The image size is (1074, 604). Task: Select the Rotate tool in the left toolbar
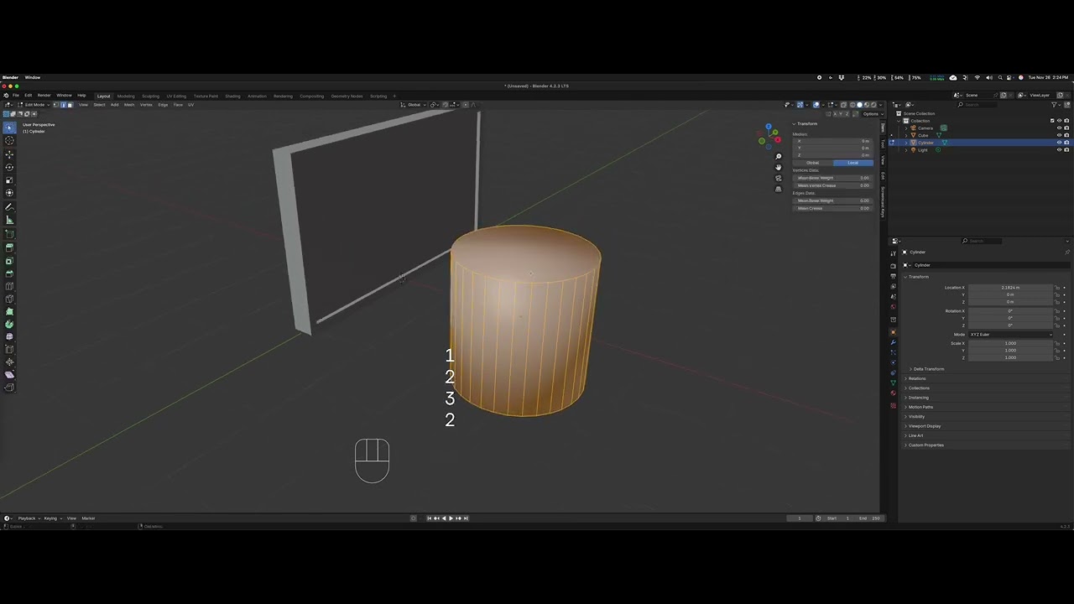(x=9, y=167)
